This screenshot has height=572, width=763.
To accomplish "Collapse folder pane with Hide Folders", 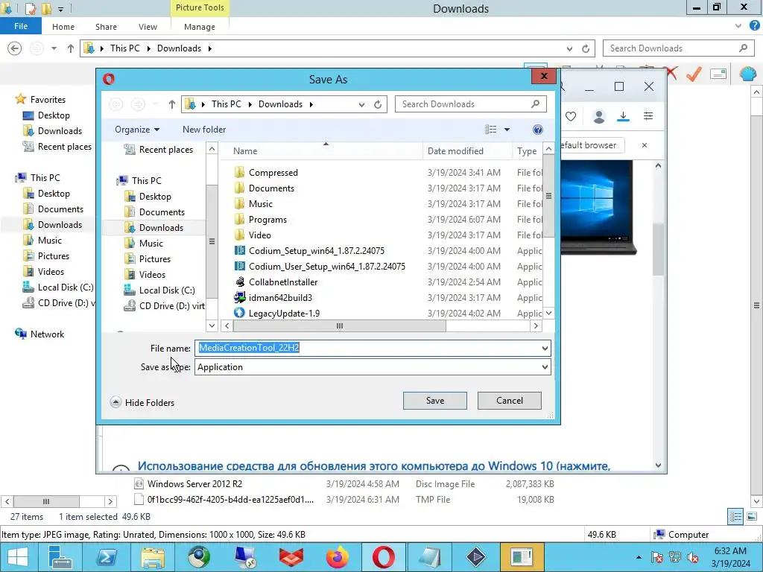I will pos(142,402).
